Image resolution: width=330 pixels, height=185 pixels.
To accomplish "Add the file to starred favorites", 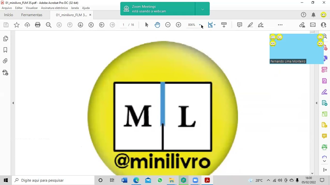I will (16, 25).
